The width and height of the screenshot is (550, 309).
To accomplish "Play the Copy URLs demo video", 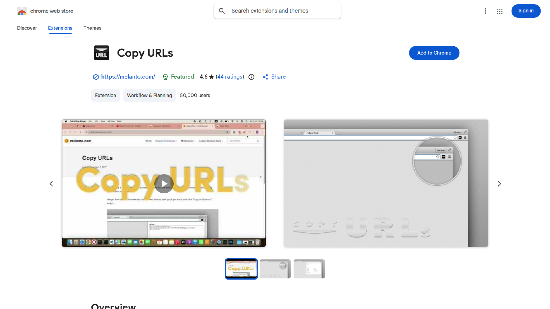I will point(164,183).
